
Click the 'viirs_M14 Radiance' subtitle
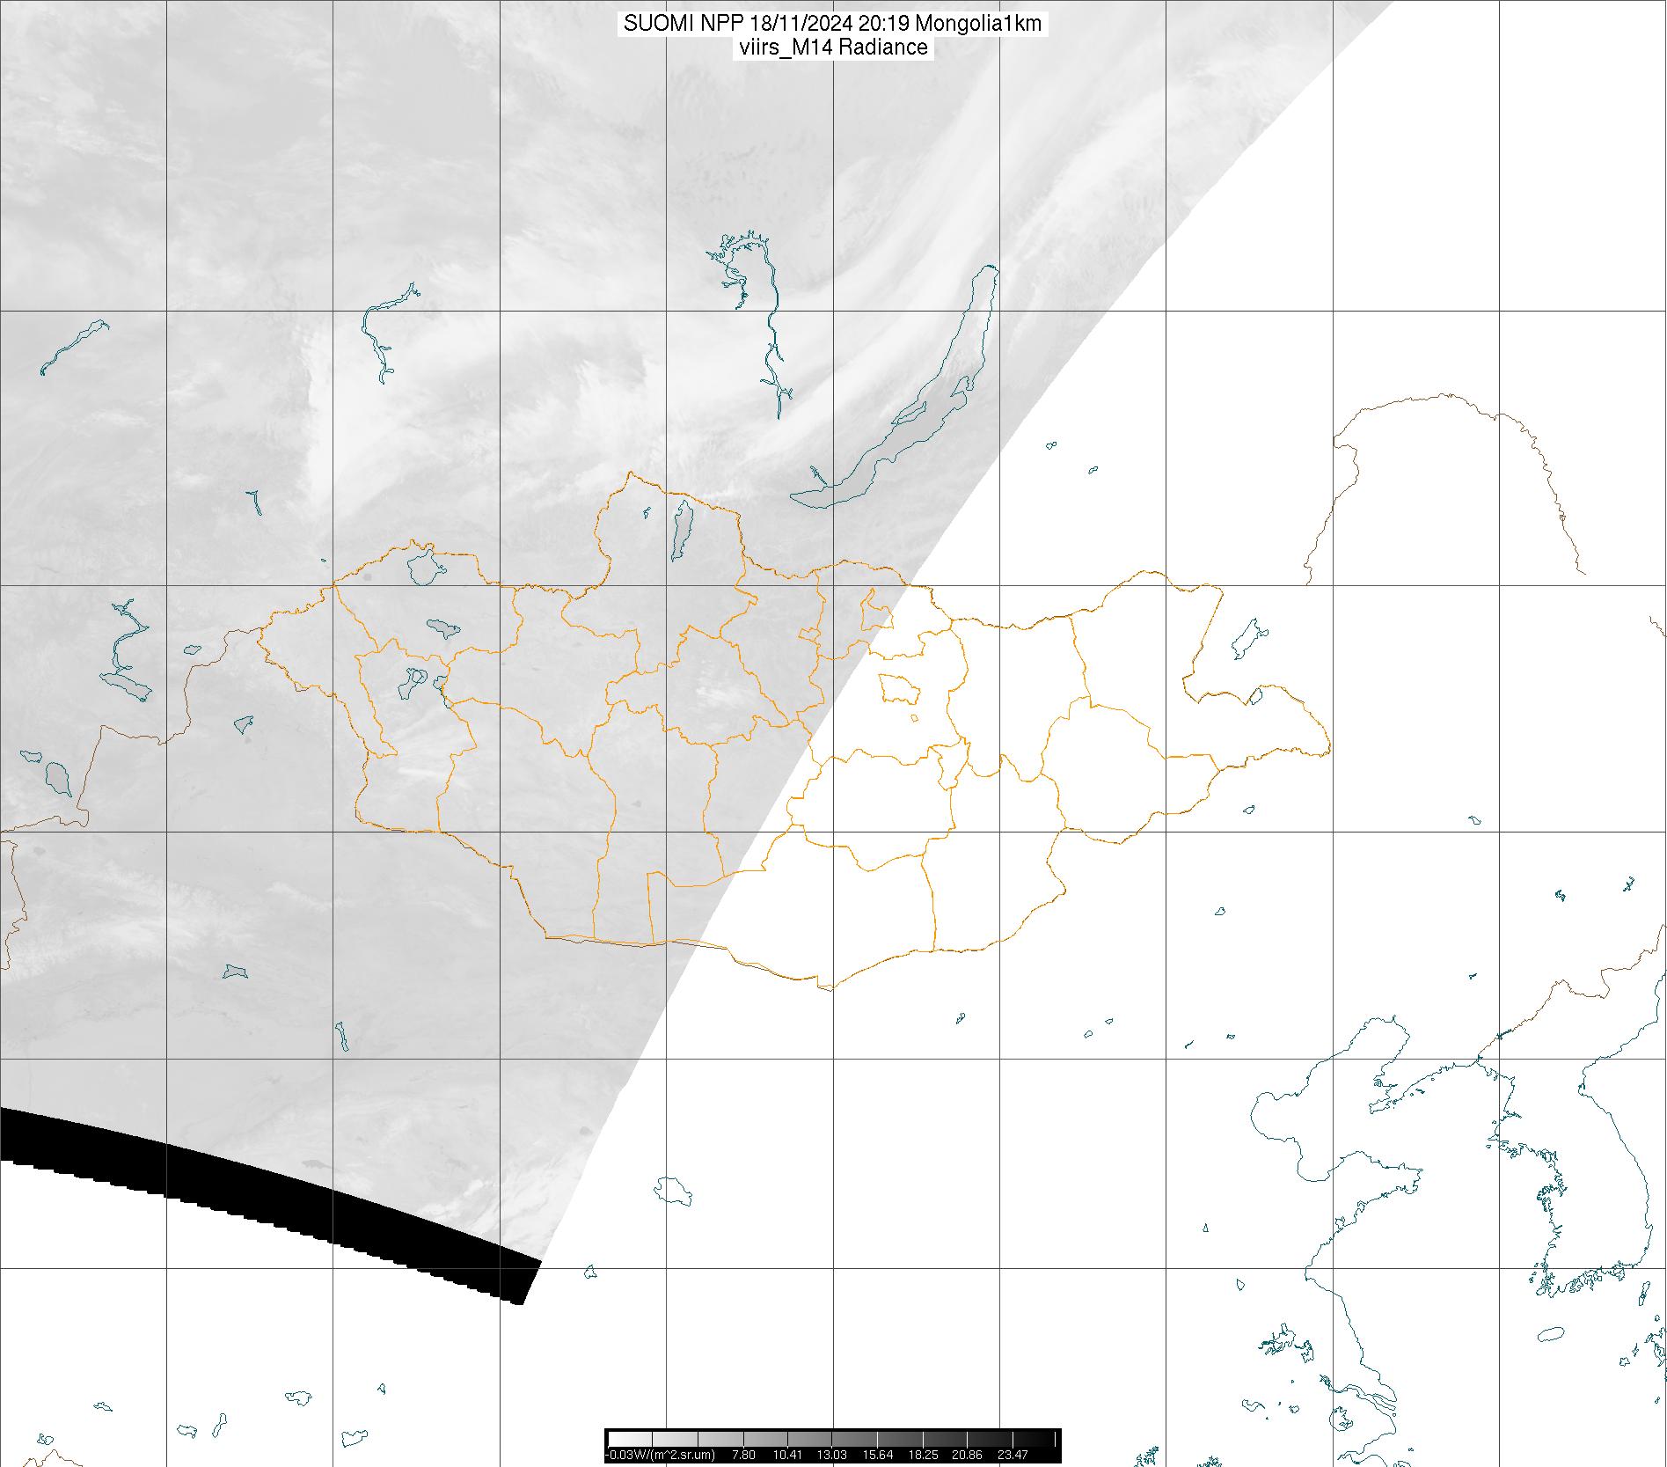coord(832,48)
